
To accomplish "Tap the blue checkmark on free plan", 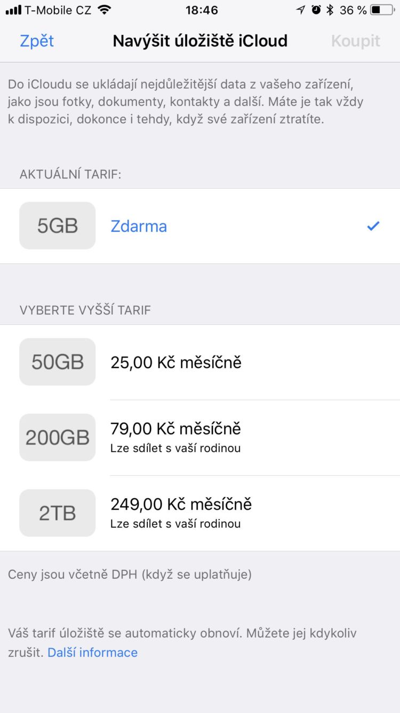I will pos(373,226).
